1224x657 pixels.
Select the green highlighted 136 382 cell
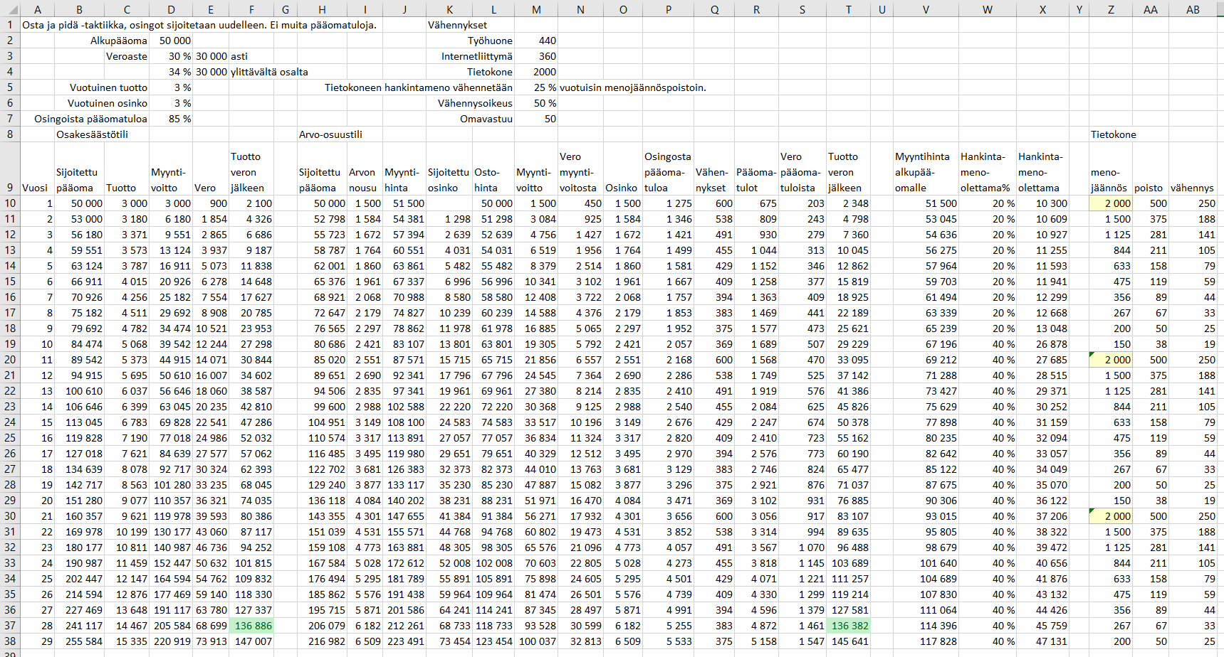click(x=849, y=626)
